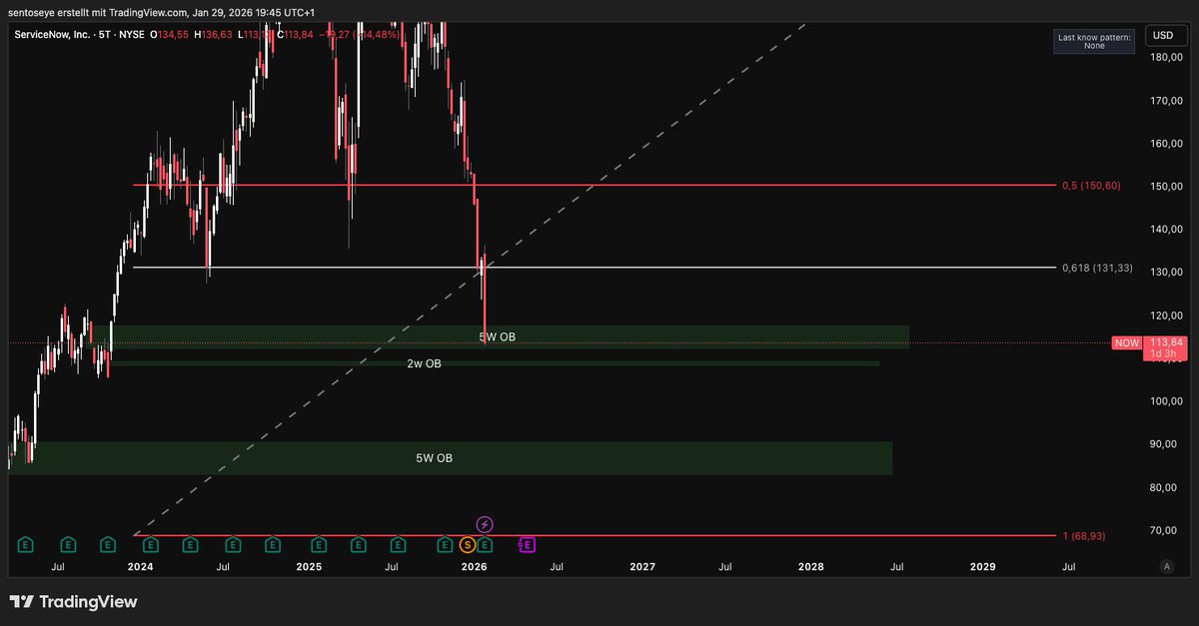Click the NOW symbol price label
This screenshot has height=626, width=1199.
tap(1127, 343)
